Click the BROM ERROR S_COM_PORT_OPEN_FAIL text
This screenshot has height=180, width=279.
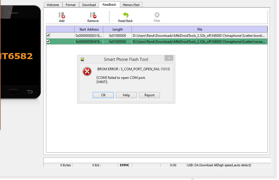pos(134,69)
